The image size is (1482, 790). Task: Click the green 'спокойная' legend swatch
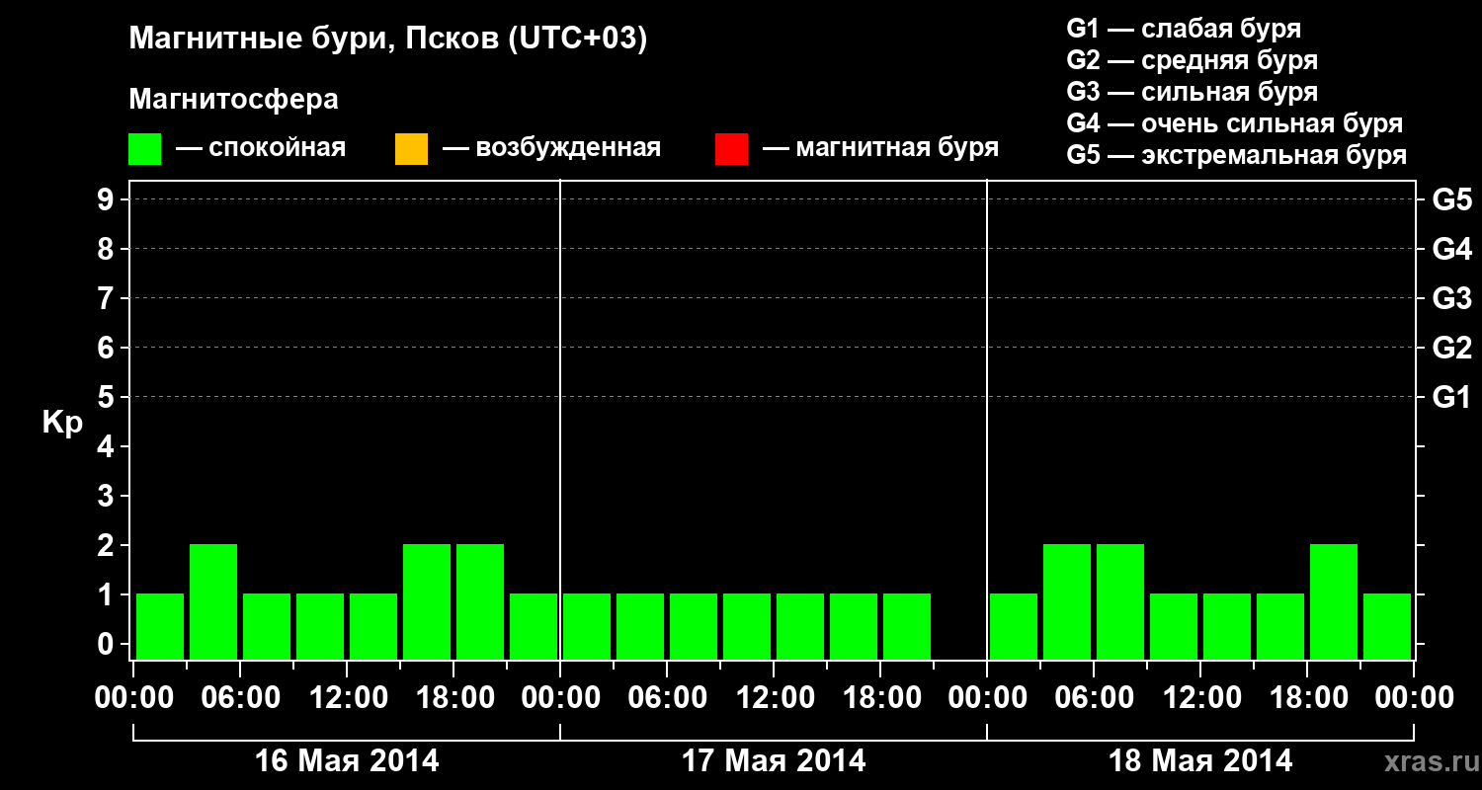point(145,149)
